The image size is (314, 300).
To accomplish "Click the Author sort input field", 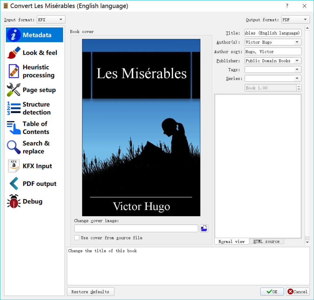I will (x=273, y=52).
